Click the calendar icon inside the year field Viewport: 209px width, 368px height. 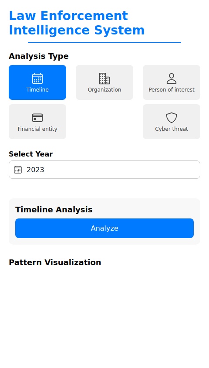point(18,170)
